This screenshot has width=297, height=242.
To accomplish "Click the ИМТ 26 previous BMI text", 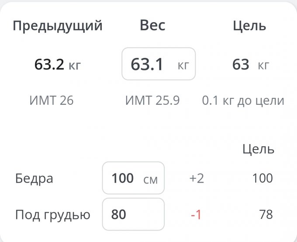I will [x=52, y=101].
